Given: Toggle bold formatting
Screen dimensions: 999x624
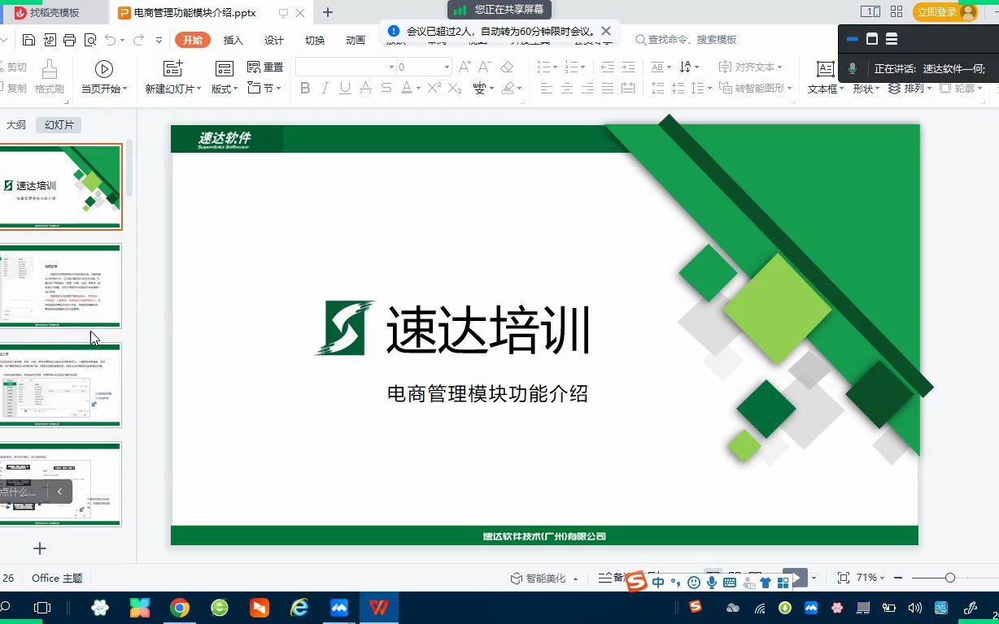Looking at the screenshot, I should [x=307, y=89].
